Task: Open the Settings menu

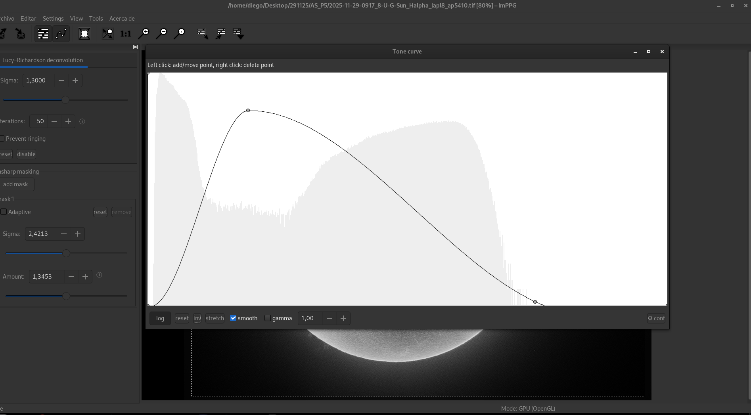Action: (53, 19)
